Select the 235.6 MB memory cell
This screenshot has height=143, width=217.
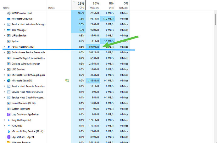point(93,64)
